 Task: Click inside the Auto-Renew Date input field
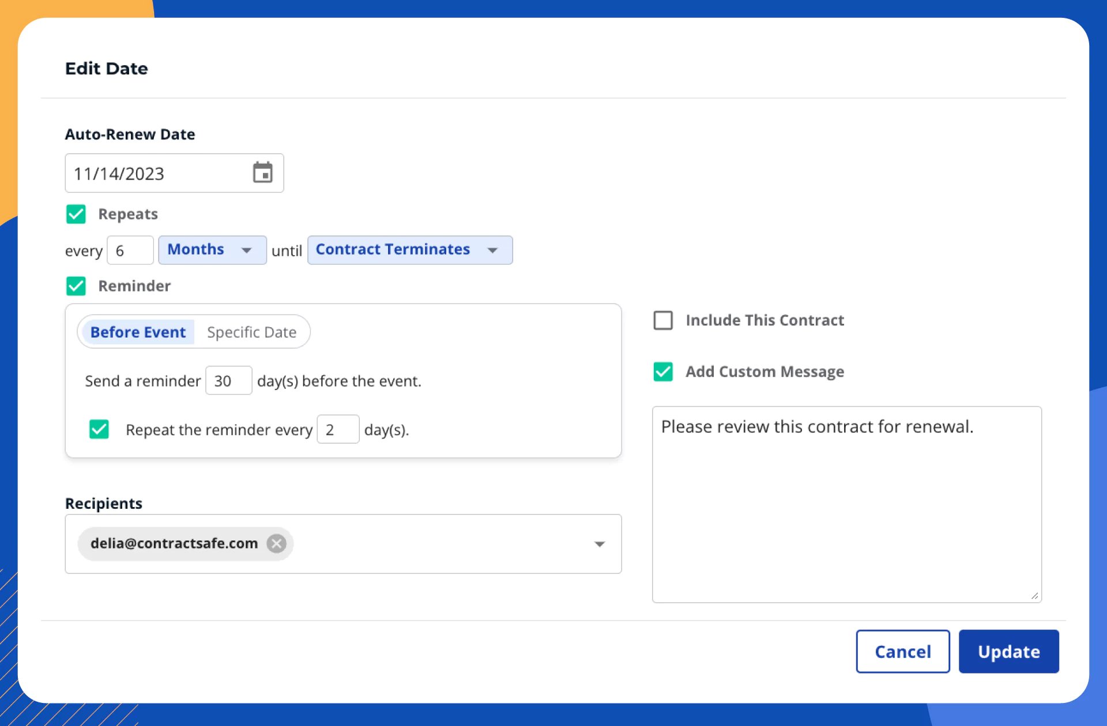(x=157, y=173)
